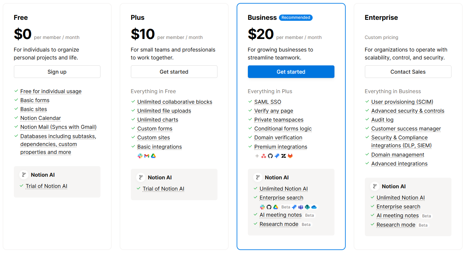Click the Asana icon under Premium integrations
This screenshot has width=465, height=253.
click(x=264, y=156)
